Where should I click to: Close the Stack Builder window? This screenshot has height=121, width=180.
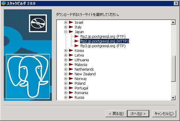click(x=176, y=4)
